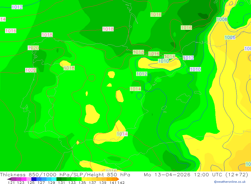The image size is (251, 184).
Task: Click the blue 1012 isobar label near top-left
Action: coord(17,7)
